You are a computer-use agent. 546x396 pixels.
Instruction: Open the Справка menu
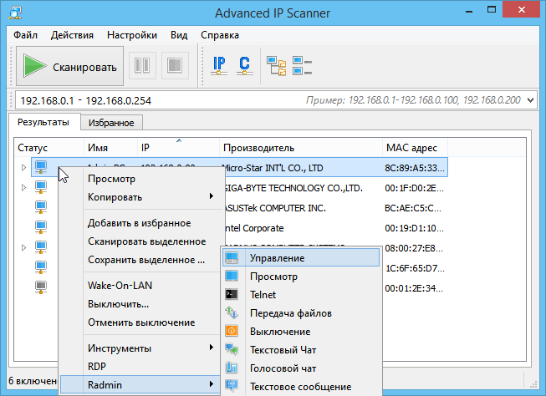click(220, 35)
